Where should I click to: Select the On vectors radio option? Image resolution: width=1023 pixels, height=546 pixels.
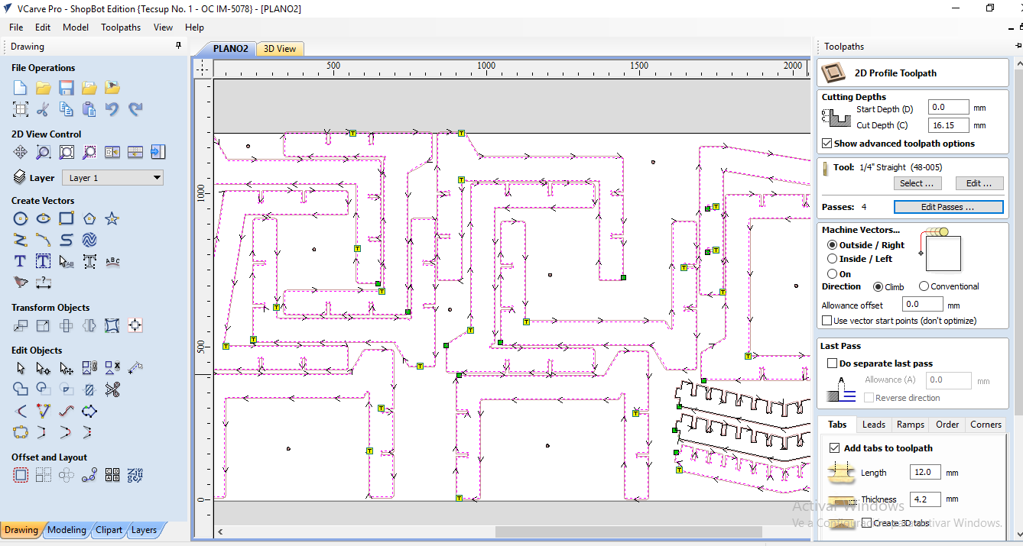832,273
